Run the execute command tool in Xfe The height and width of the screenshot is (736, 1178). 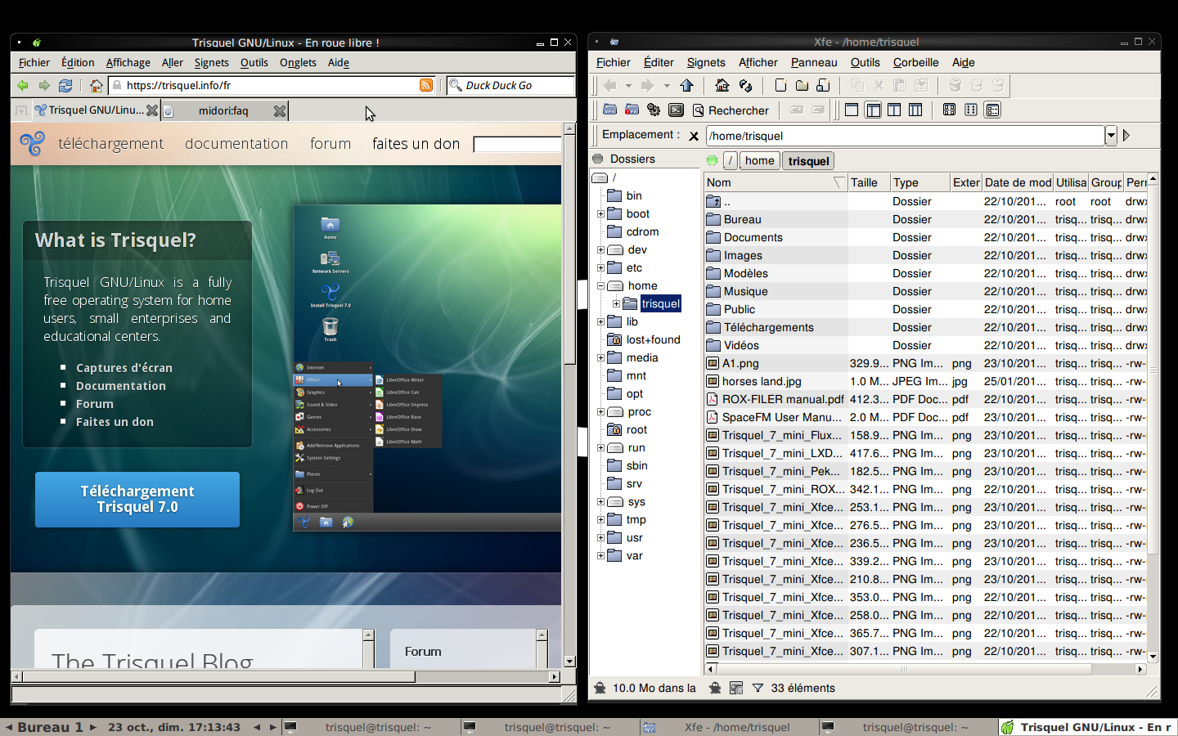click(x=654, y=110)
